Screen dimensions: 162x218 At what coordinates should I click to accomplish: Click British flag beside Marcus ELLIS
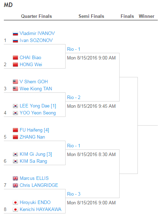15,178
